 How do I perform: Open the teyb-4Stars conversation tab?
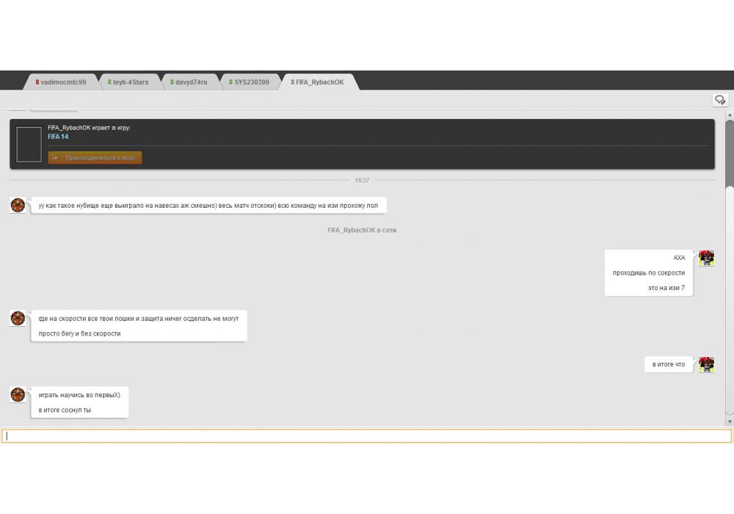130,82
